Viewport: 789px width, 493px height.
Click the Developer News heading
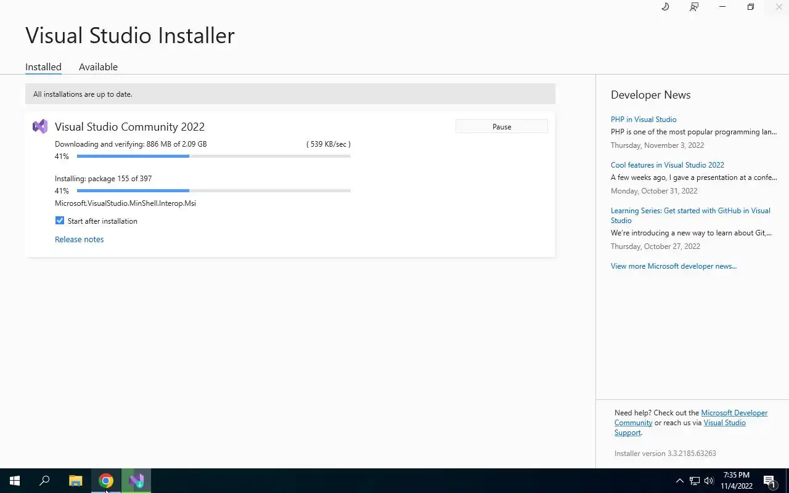pyautogui.click(x=650, y=95)
